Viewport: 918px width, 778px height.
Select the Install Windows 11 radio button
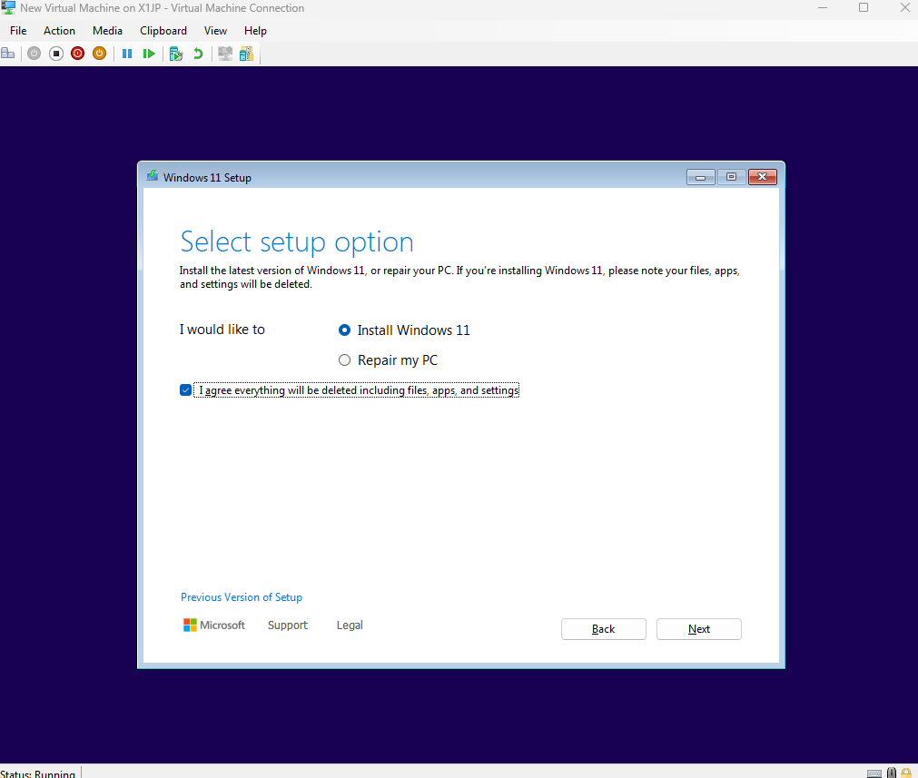pyautogui.click(x=344, y=330)
